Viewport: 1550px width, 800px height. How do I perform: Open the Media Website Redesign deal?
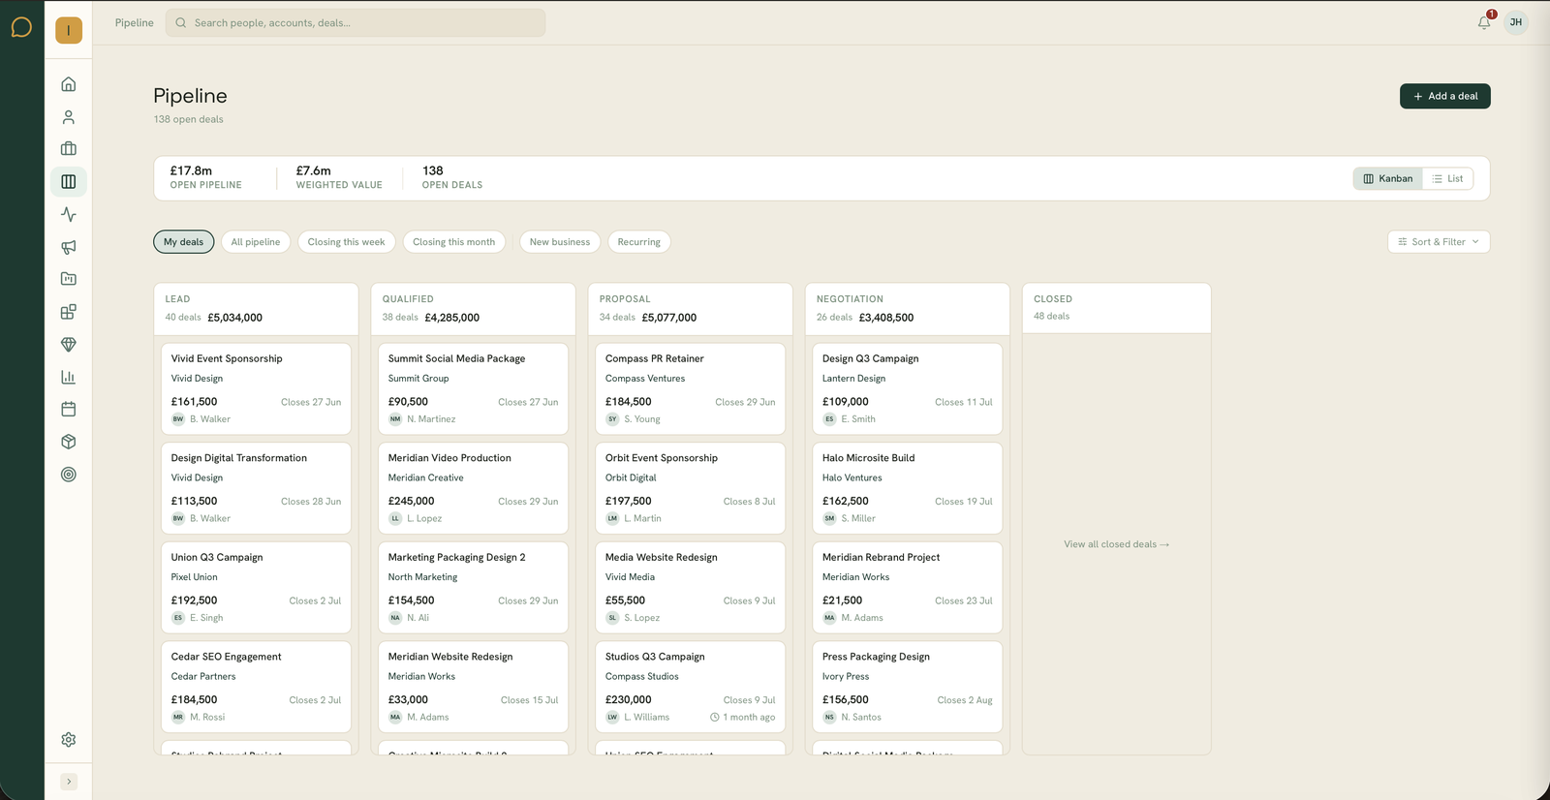(690, 587)
